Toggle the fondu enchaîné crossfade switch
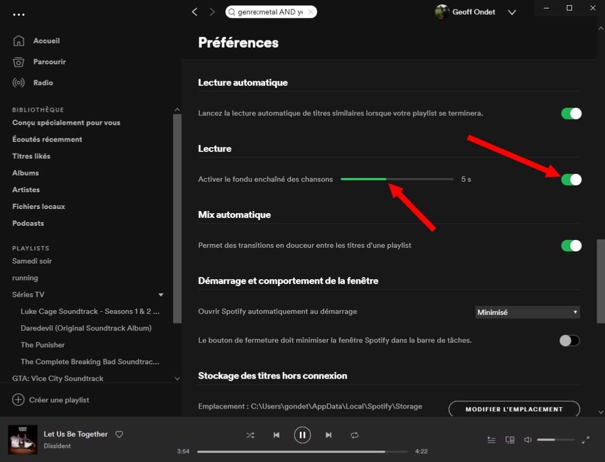 (571, 180)
